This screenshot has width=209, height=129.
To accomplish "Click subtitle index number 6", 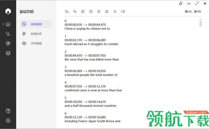I will [x=65, y=113].
